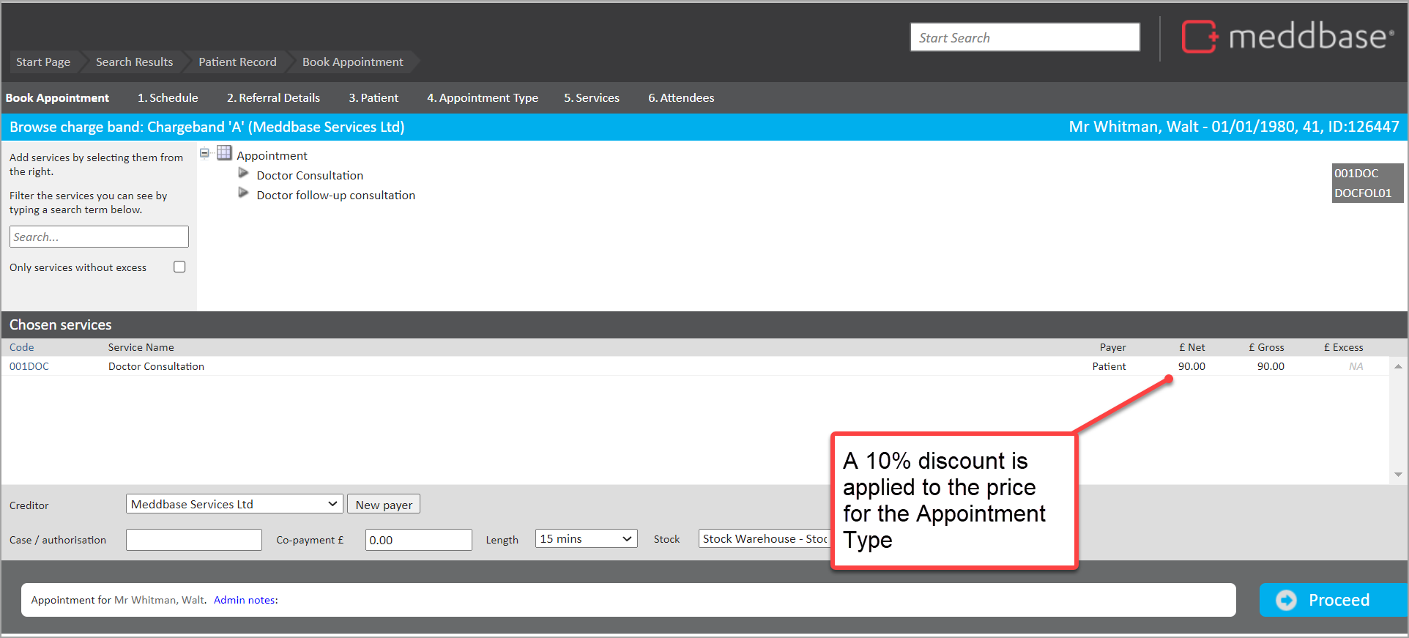Switch to step 1. Schedule
Image resolution: width=1409 pixels, height=638 pixels.
(x=168, y=98)
